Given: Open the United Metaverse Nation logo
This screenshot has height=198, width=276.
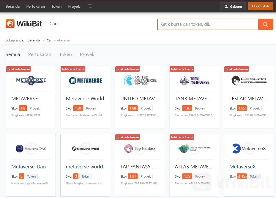Looking at the screenshot, I should (x=140, y=80).
